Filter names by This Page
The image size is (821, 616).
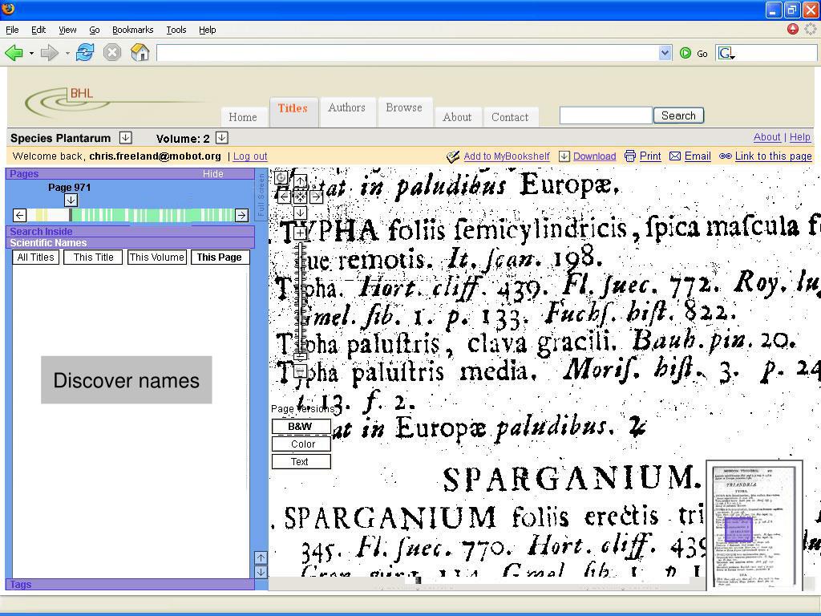click(220, 257)
